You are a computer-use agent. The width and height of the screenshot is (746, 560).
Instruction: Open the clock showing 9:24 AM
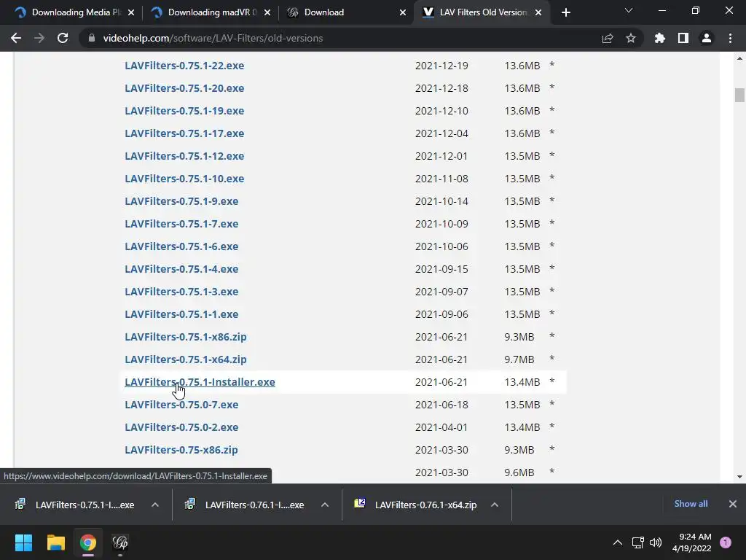(x=692, y=542)
